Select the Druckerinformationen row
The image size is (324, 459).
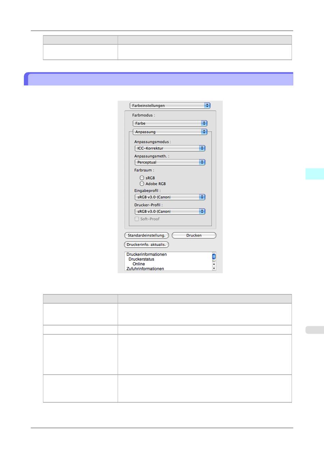tap(147, 254)
